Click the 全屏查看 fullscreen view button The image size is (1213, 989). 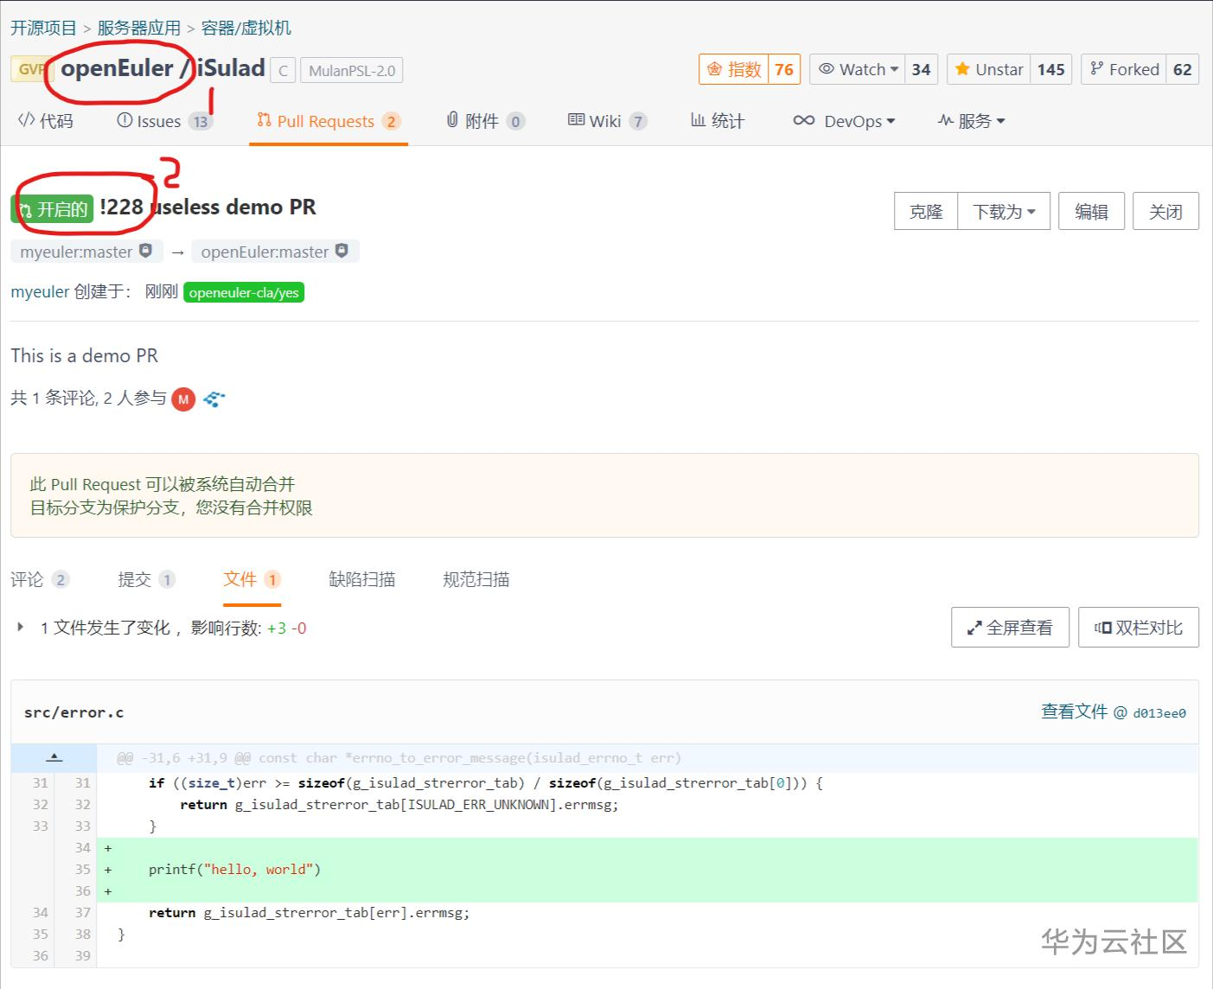[x=1010, y=628]
